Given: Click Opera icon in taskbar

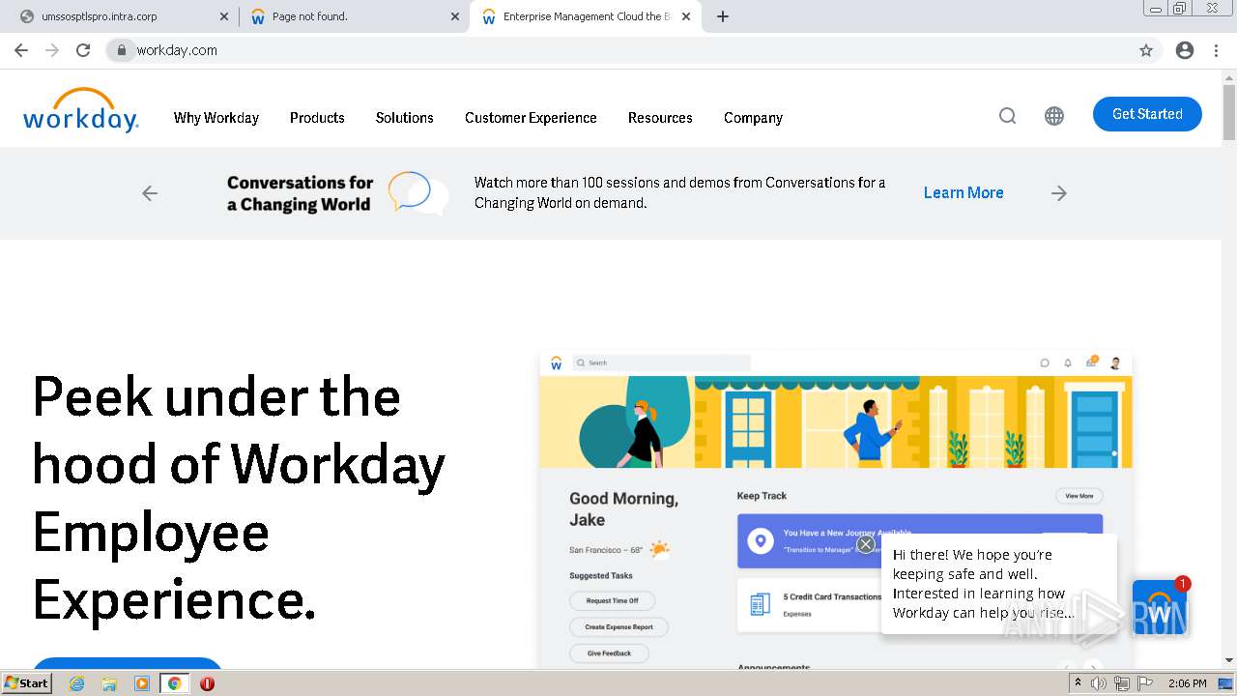Looking at the screenshot, I should coord(207,683).
